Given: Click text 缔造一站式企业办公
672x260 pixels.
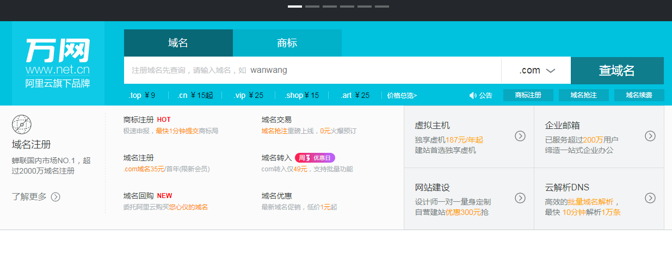Looking at the screenshot, I should [579, 150].
